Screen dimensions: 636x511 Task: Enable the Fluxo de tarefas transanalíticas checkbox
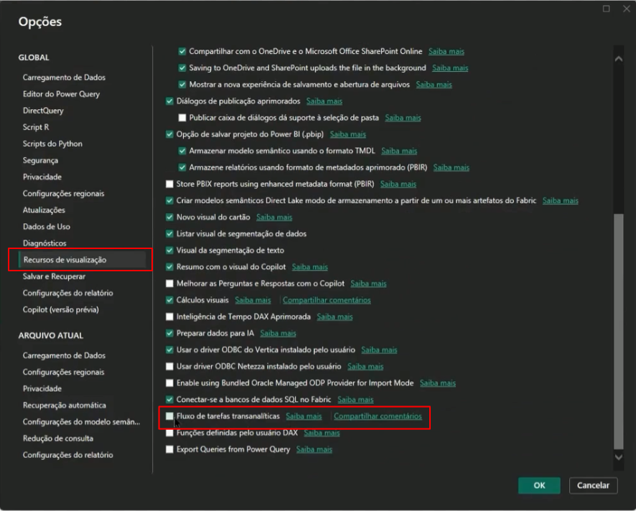click(x=169, y=416)
